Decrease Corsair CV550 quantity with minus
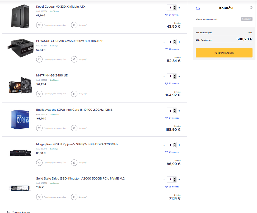 [164, 42]
